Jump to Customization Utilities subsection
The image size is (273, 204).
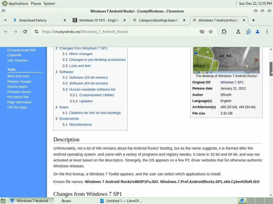coord(97,95)
